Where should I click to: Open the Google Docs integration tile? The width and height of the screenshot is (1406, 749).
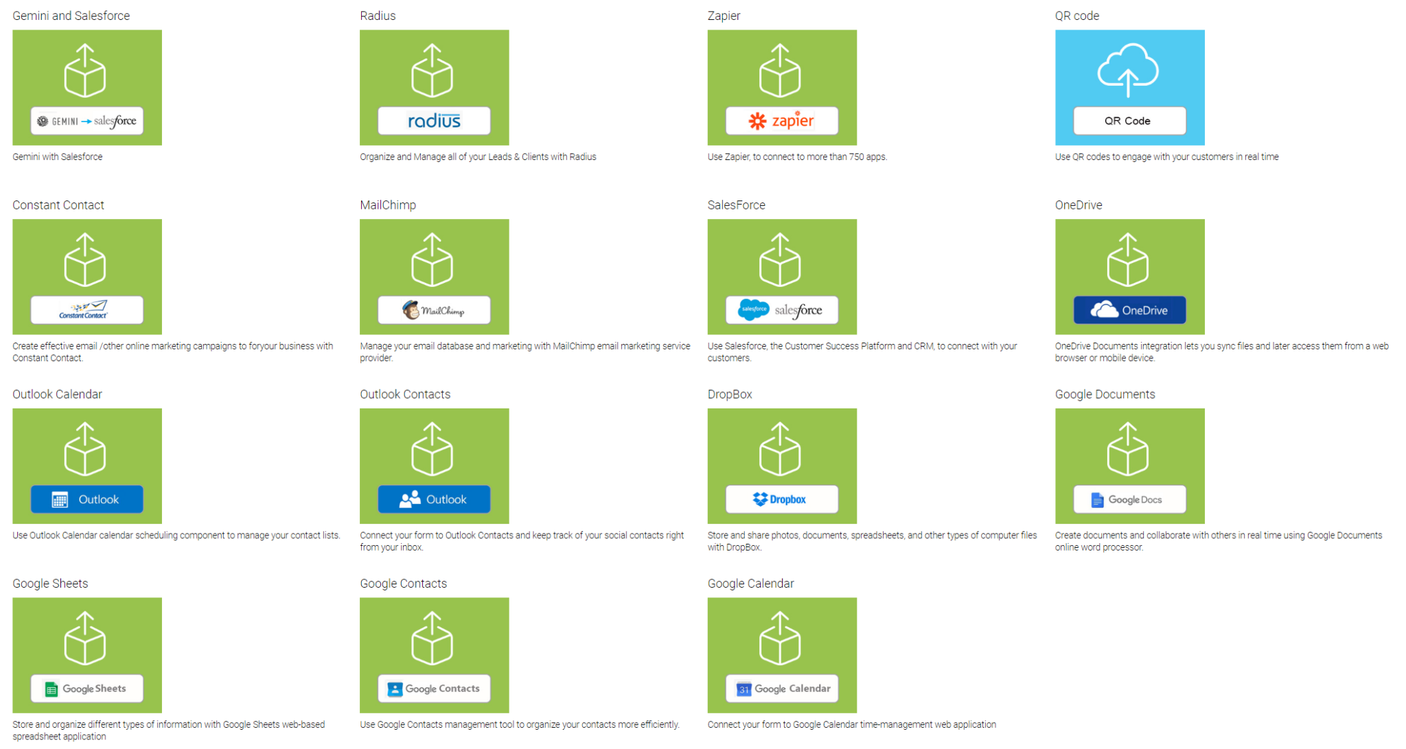1130,466
